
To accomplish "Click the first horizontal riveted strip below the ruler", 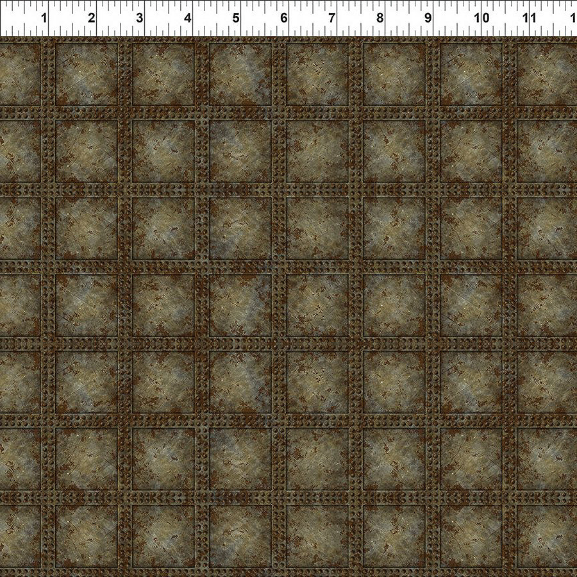I will pos(288,113).
